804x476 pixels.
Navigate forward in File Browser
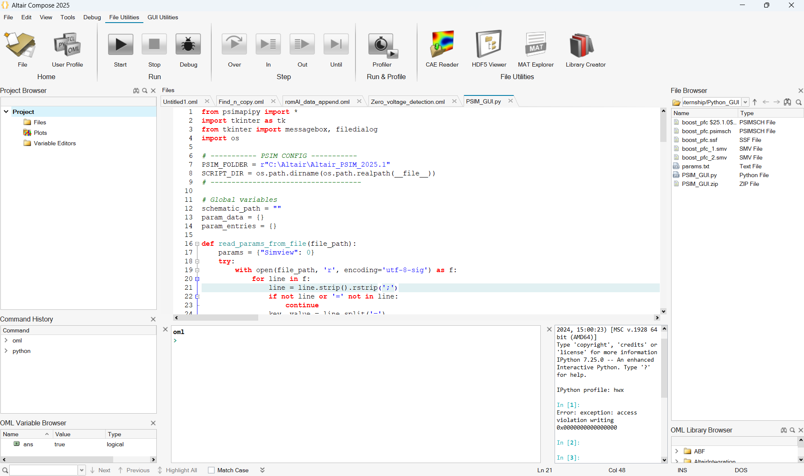(776, 102)
